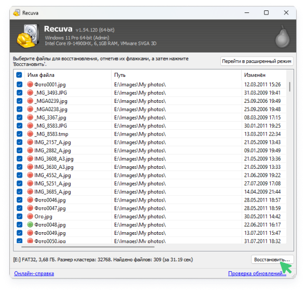The image size is (306, 293).
Task: Click the red status dot for IMG_5251_A.jpg
Action: pos(30,183)
